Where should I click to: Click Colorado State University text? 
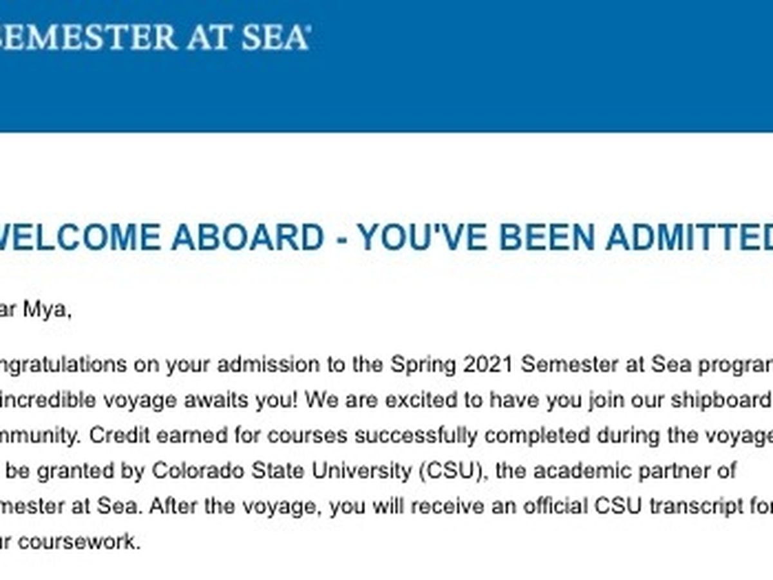[x=285, y=471]
